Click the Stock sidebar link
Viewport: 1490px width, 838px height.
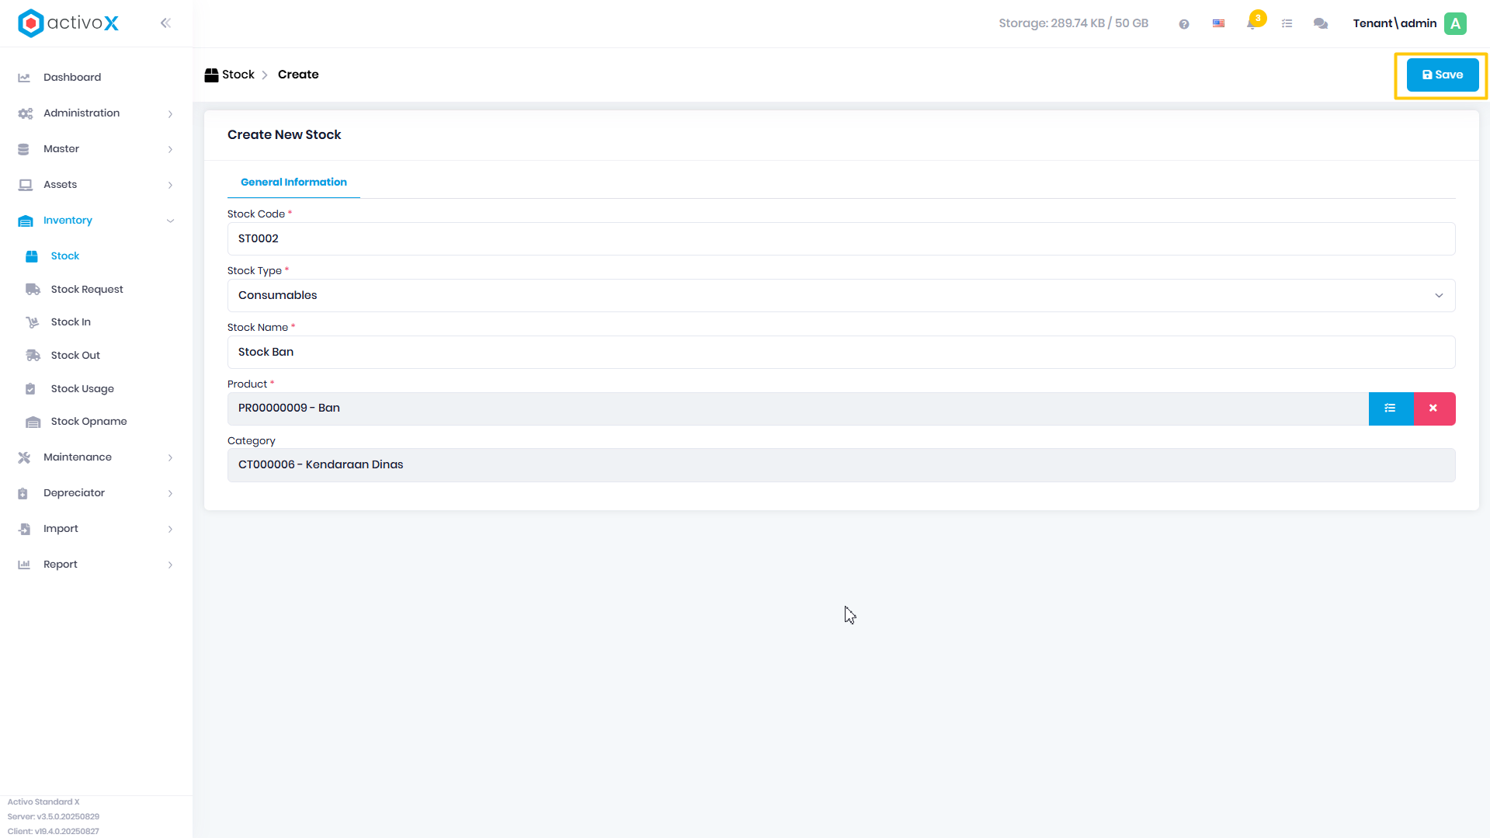(x=65, y=256)
